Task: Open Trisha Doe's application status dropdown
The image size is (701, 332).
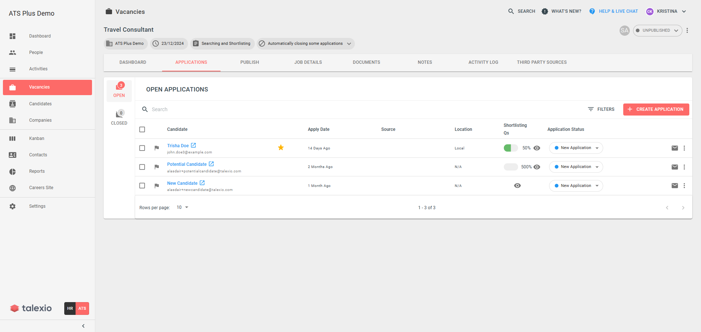Action: pos(576,148)
